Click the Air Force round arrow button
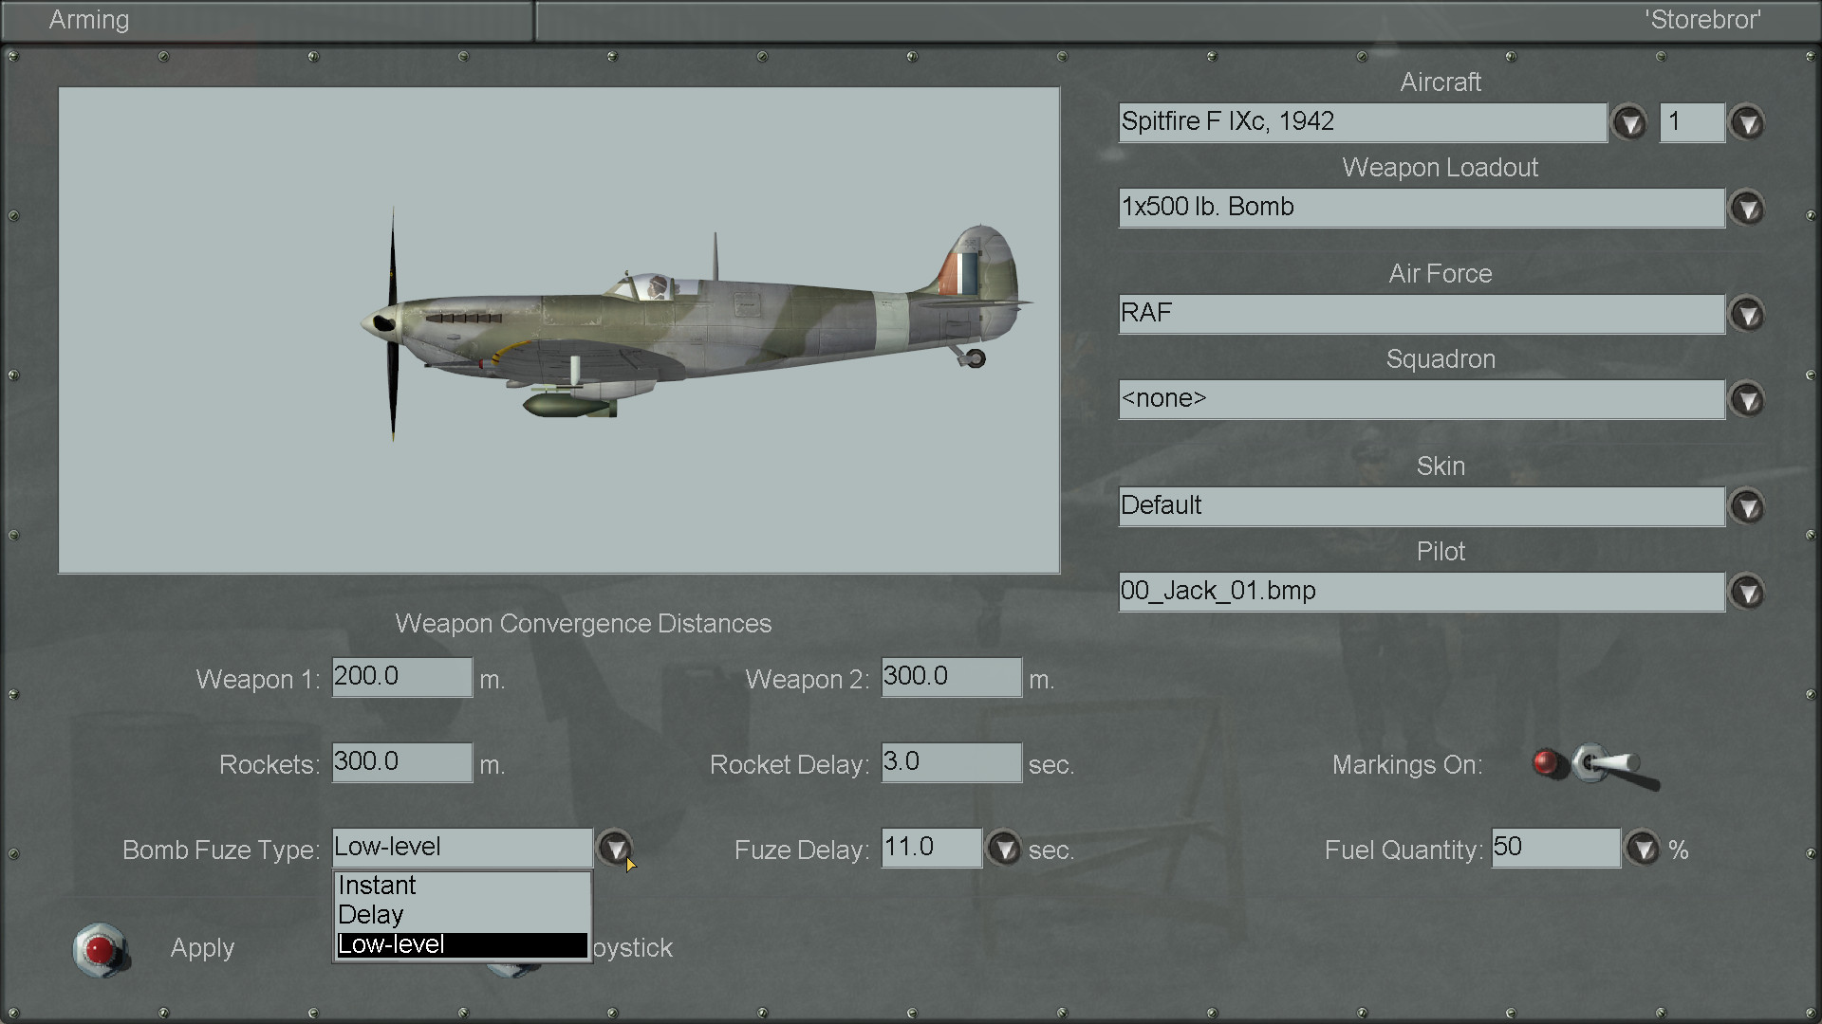Viewport: 1822px width, 1024px height. [1747, 315]
